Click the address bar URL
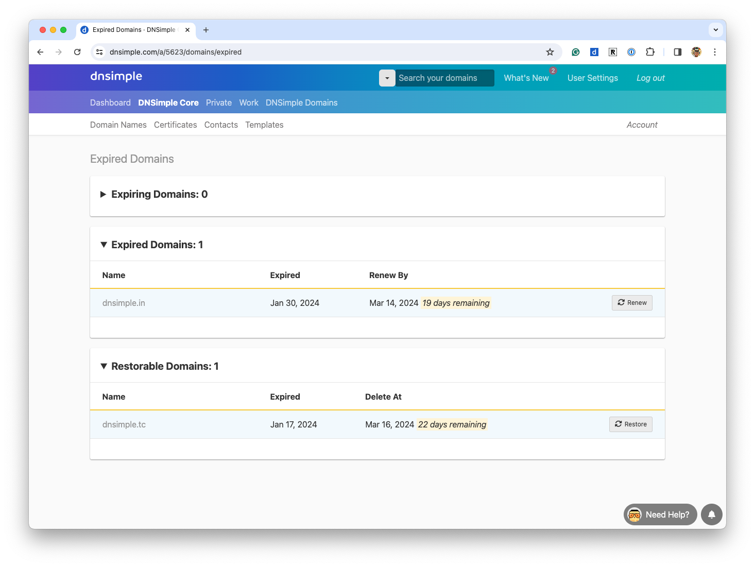Image resolution: width=755 pixels, height=567 pixels. click(x=176, y=52)
